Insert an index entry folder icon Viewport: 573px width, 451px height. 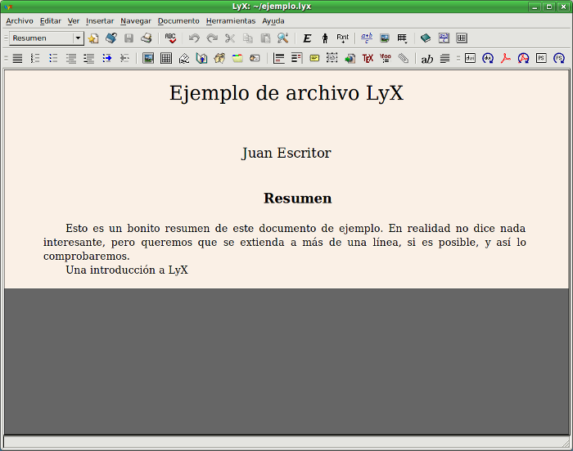tap(237, 58)
